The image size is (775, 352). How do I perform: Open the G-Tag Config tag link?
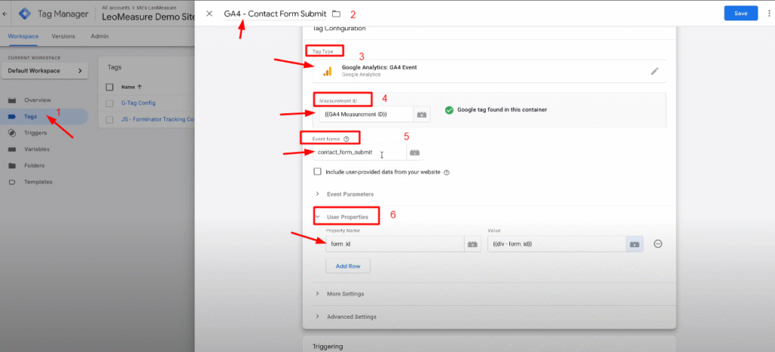point(139,103)
